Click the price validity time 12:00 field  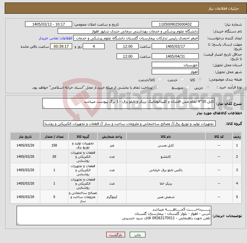click(128, 56)
